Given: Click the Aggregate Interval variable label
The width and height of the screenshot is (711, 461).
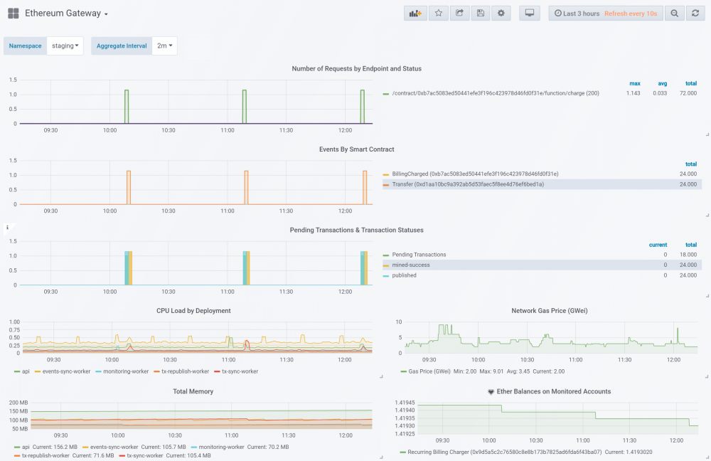Looking at the screenshot, I should [x=122, y=46].
